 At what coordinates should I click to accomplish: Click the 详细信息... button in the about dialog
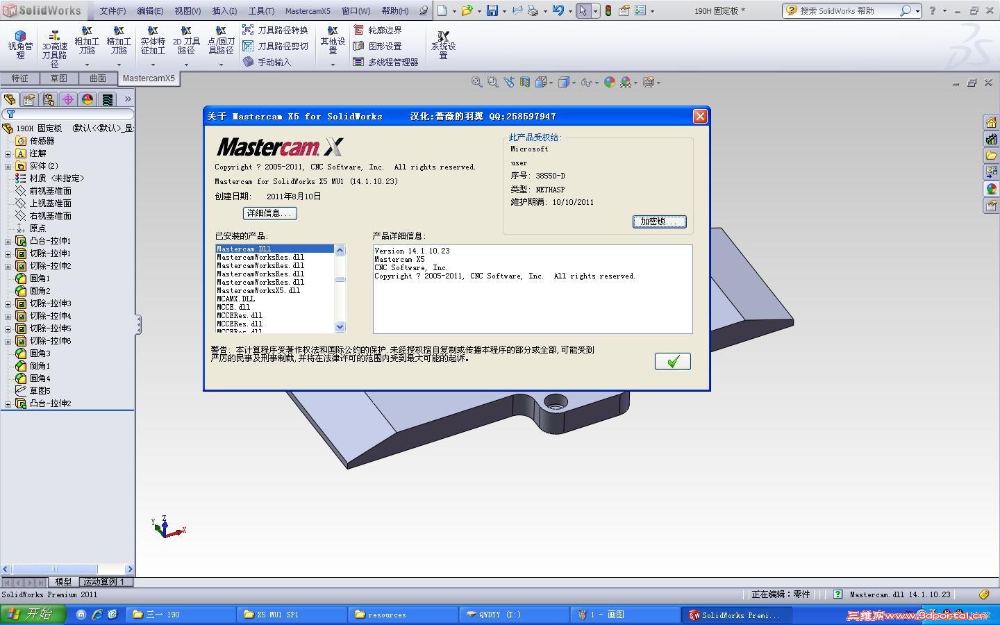[x=270, y=213]
